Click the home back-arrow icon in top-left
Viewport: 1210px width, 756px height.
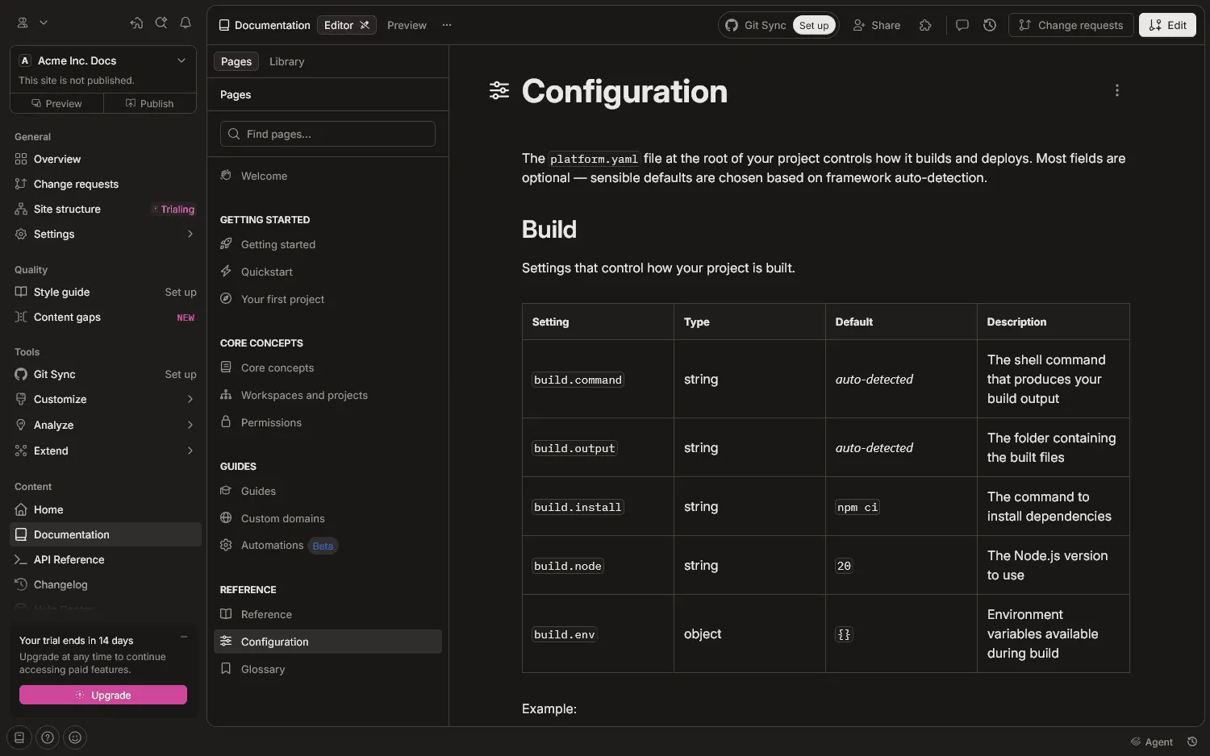tap(136, 23)
